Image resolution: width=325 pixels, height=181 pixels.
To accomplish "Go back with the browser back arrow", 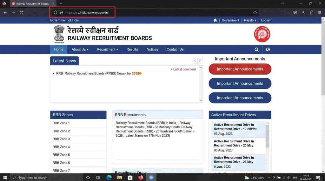I will point(5,13).
